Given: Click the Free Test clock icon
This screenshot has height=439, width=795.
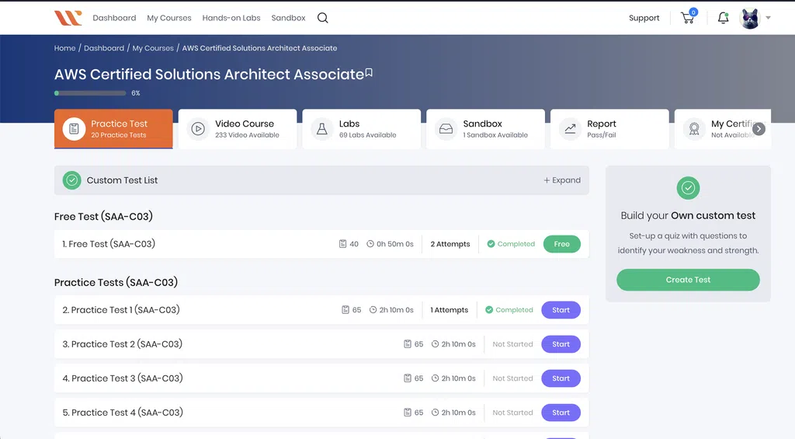Looking at the screenshot, I should click(370, 244).
